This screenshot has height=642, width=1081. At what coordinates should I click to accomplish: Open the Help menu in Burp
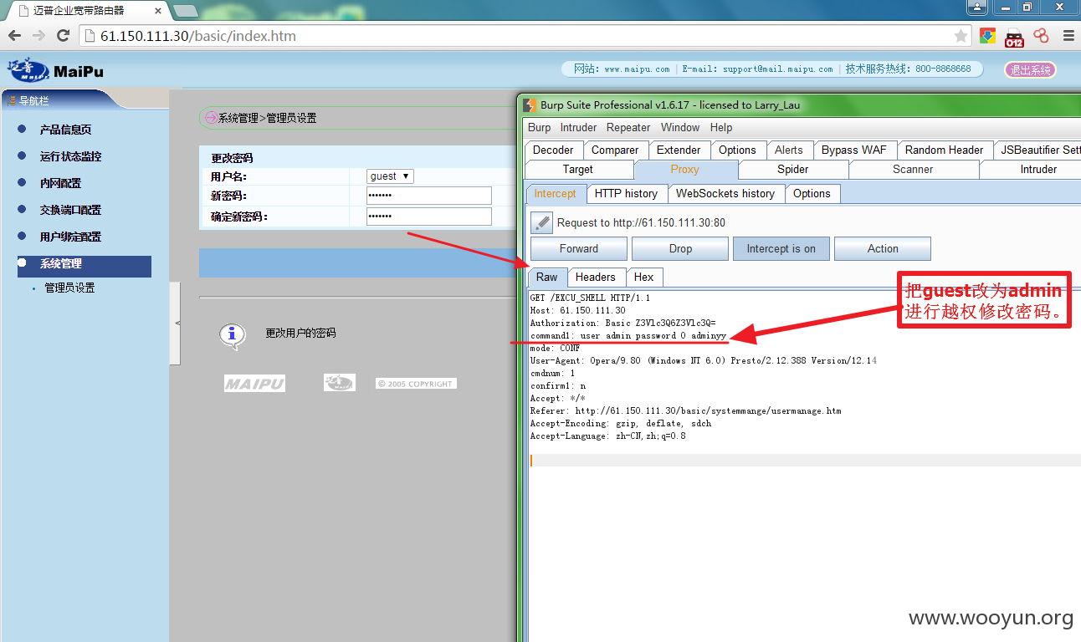[721, 128]
